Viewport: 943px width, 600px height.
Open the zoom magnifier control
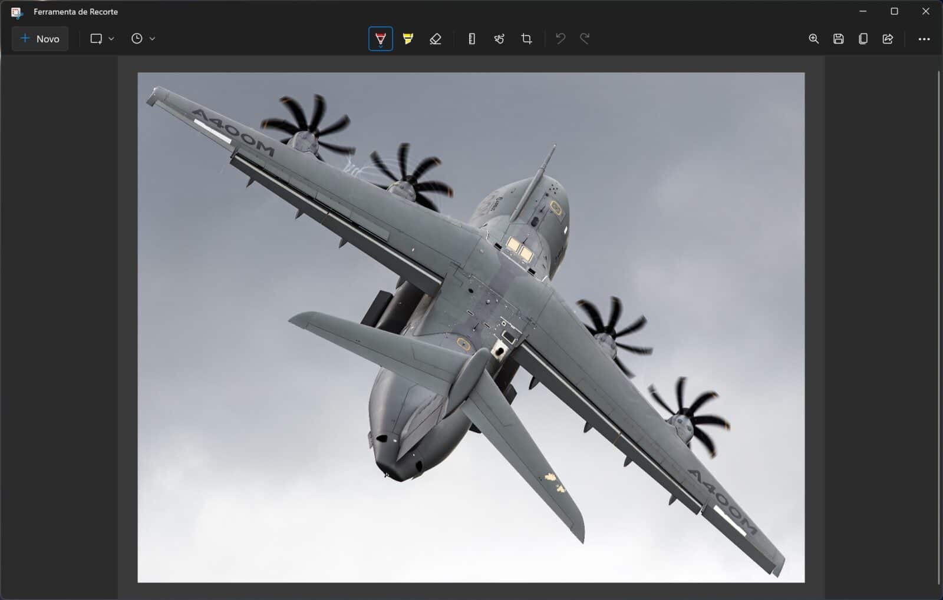click(x=814, y=39)
